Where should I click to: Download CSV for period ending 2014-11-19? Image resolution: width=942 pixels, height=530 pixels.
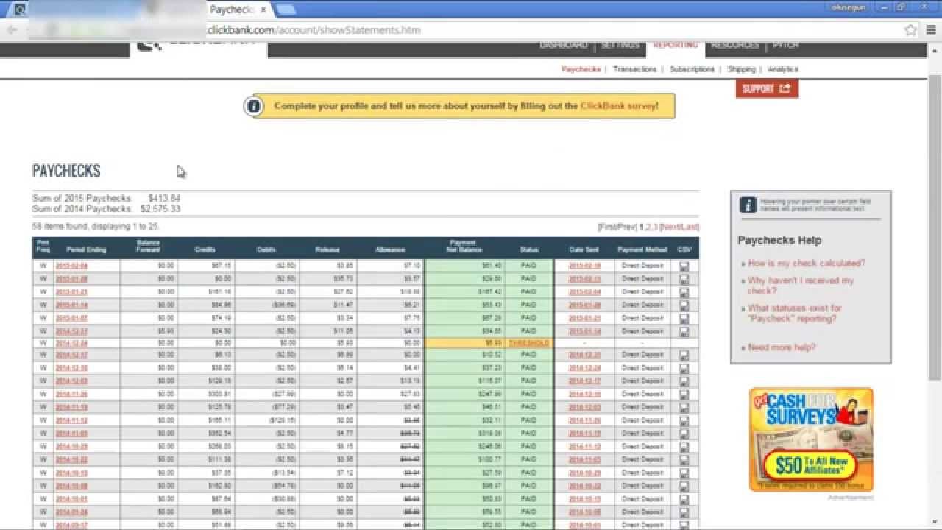(x=684, y=408)
